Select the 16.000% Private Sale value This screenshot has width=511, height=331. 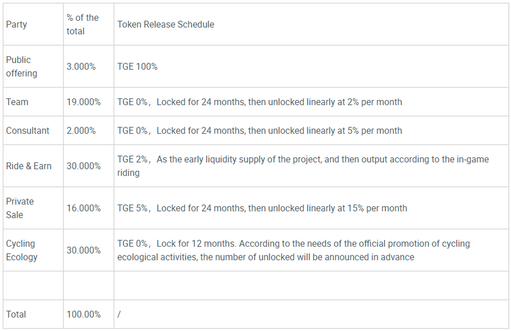click(83, 208)
